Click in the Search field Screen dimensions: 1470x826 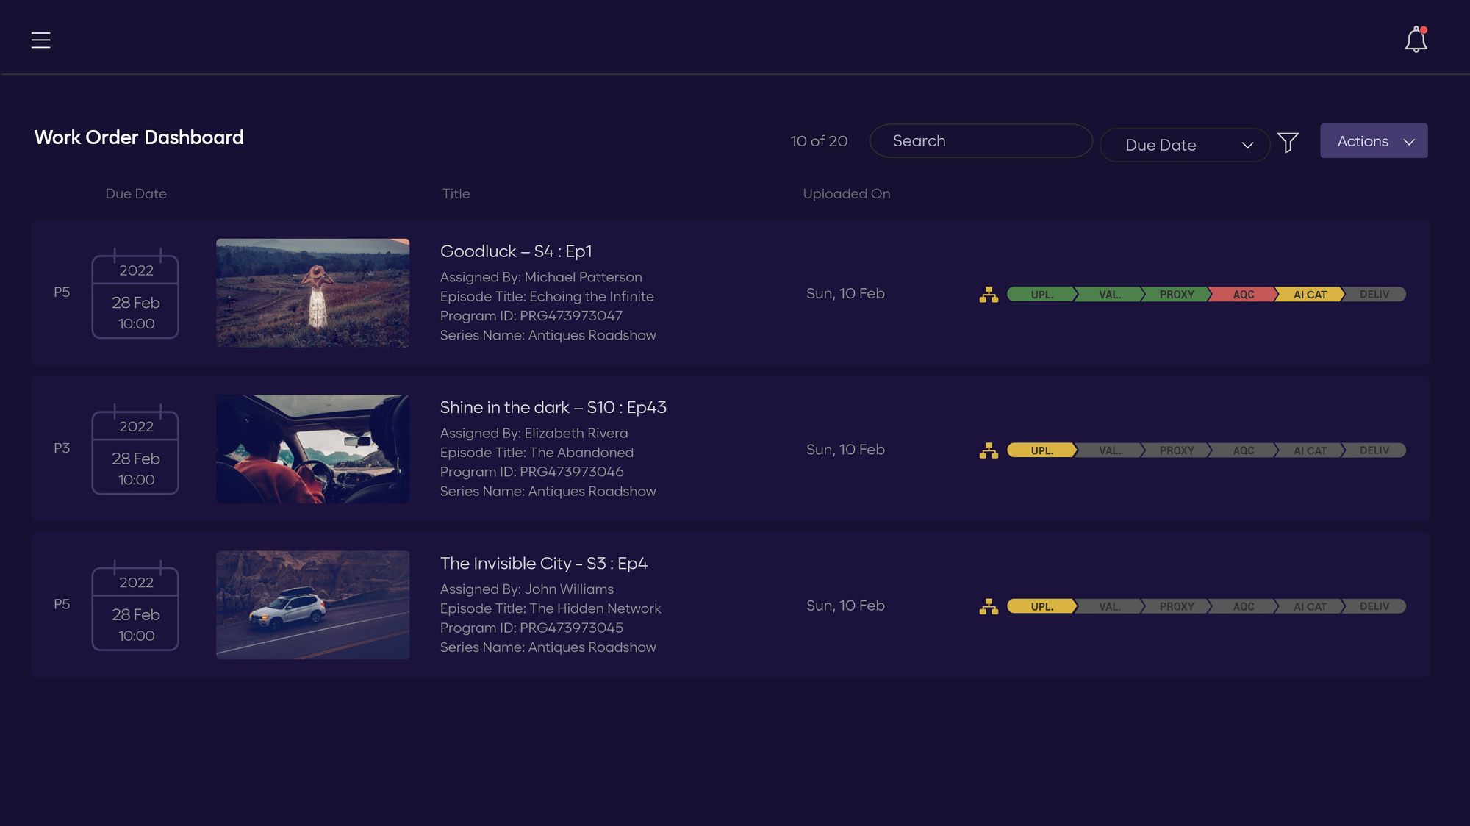pos(980,141)
